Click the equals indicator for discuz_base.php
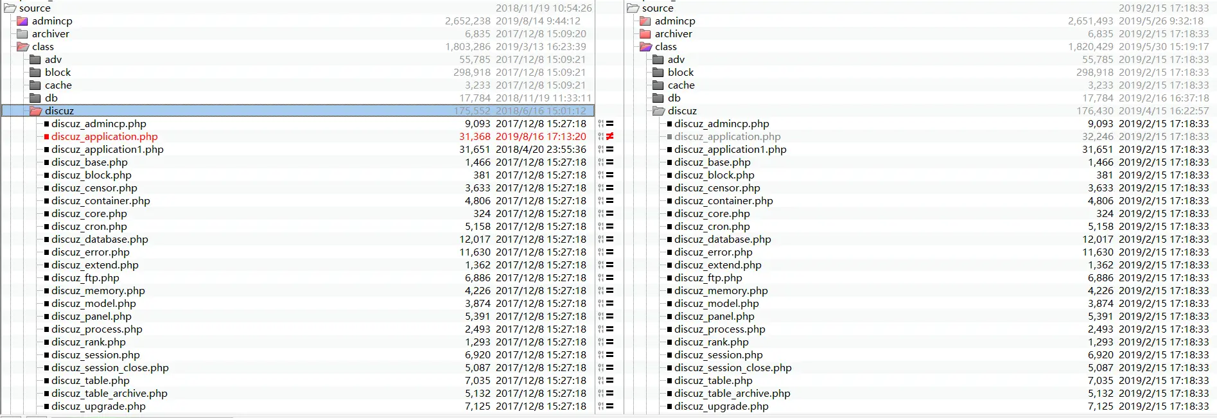Viewport: 1217px width, 418px height. coord(609,162)
